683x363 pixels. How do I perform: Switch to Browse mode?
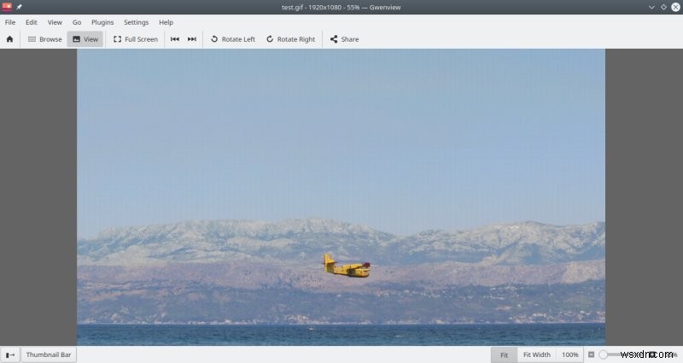coord(44,39)
